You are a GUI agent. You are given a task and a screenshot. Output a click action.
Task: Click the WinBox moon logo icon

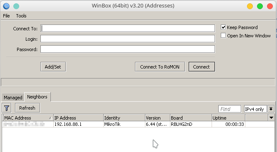[6, 6]
